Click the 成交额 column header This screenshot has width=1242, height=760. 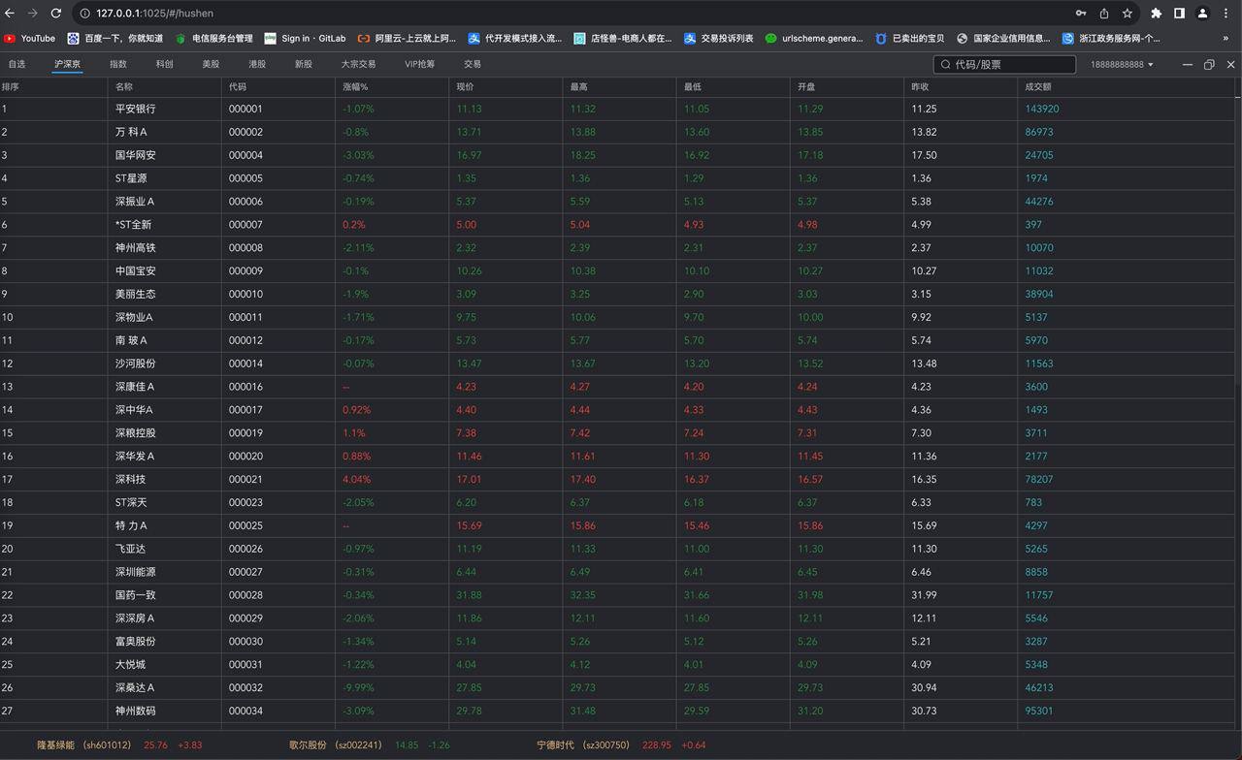[1037, 87]
